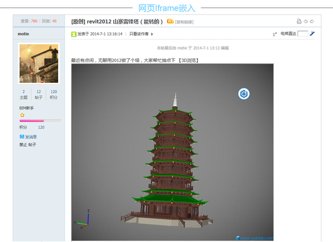The height and width of the screenshot is (242, 333).
Task: Click the 复制链接 copy link
Action: 184,22
